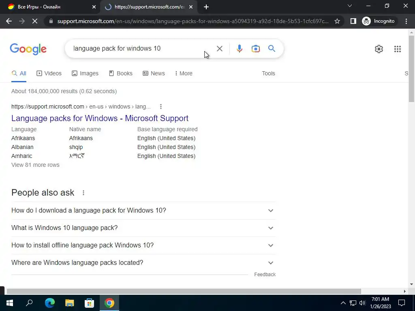Launch Microsoft Edge from taskbar
Image resolution: width=415 pixels, height=311 pixels.
tap(49, 303)
